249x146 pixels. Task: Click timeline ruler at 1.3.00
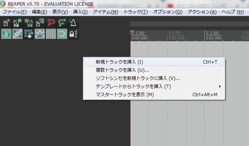coord(174,33)
